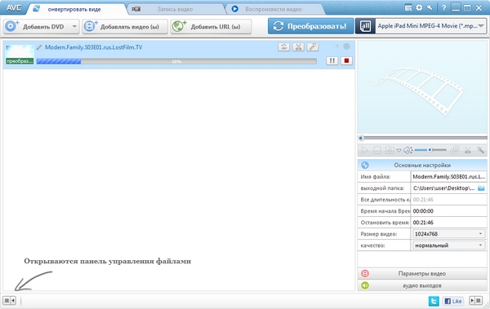The width and height of the screenshot is (490, 309).
Task: Click the Modern.Family.S03E01 file name
Action: pyautogui.click(x=94, y=47)
